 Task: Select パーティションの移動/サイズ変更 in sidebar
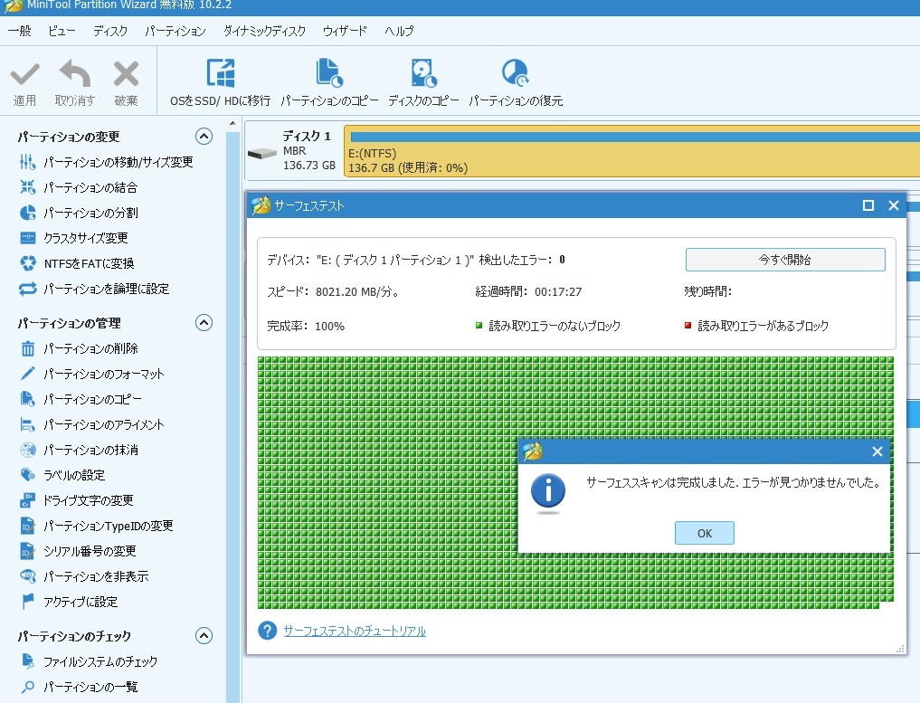(119, 163)
